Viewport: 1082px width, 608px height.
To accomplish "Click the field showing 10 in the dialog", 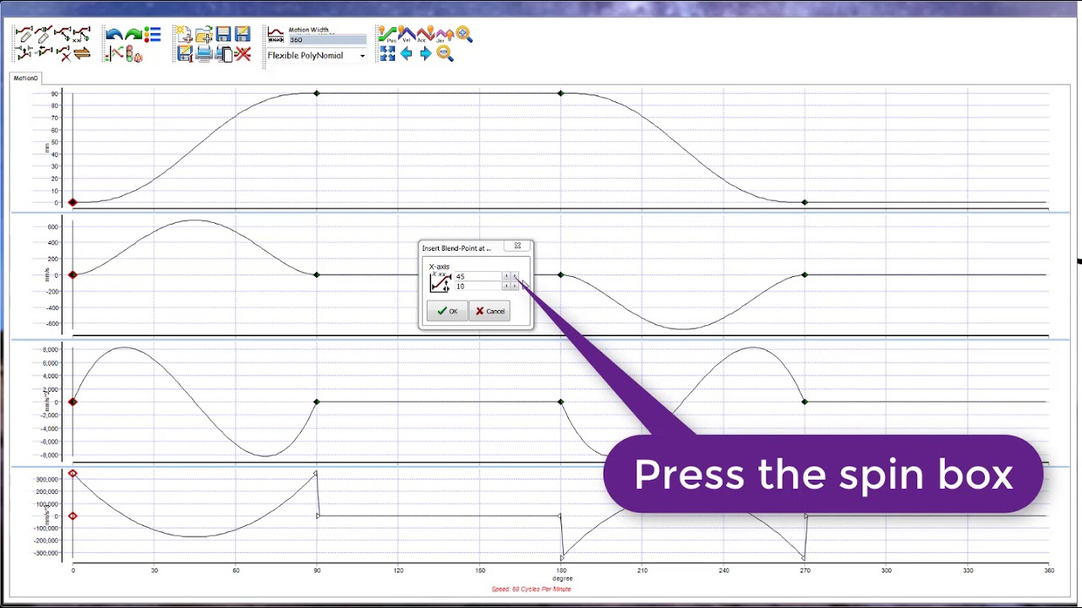I will pos(478,286).
